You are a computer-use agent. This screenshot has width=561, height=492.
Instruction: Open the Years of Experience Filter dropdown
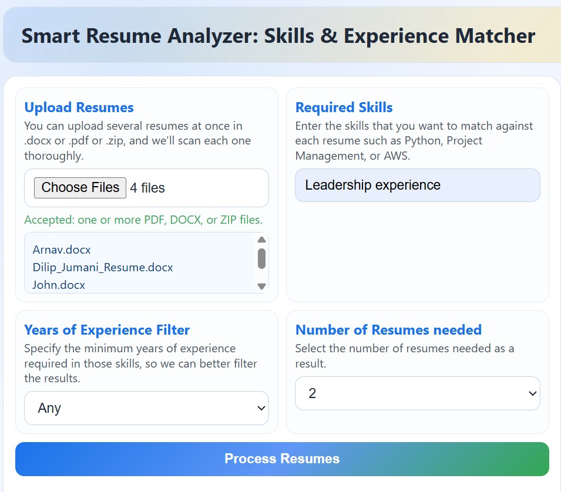pyautogui.click(x=146, y=407)
